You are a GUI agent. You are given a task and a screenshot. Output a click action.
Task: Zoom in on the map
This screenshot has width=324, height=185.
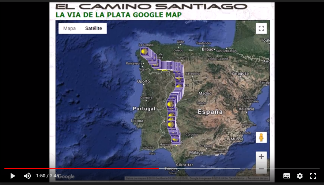tap(261, 157)
